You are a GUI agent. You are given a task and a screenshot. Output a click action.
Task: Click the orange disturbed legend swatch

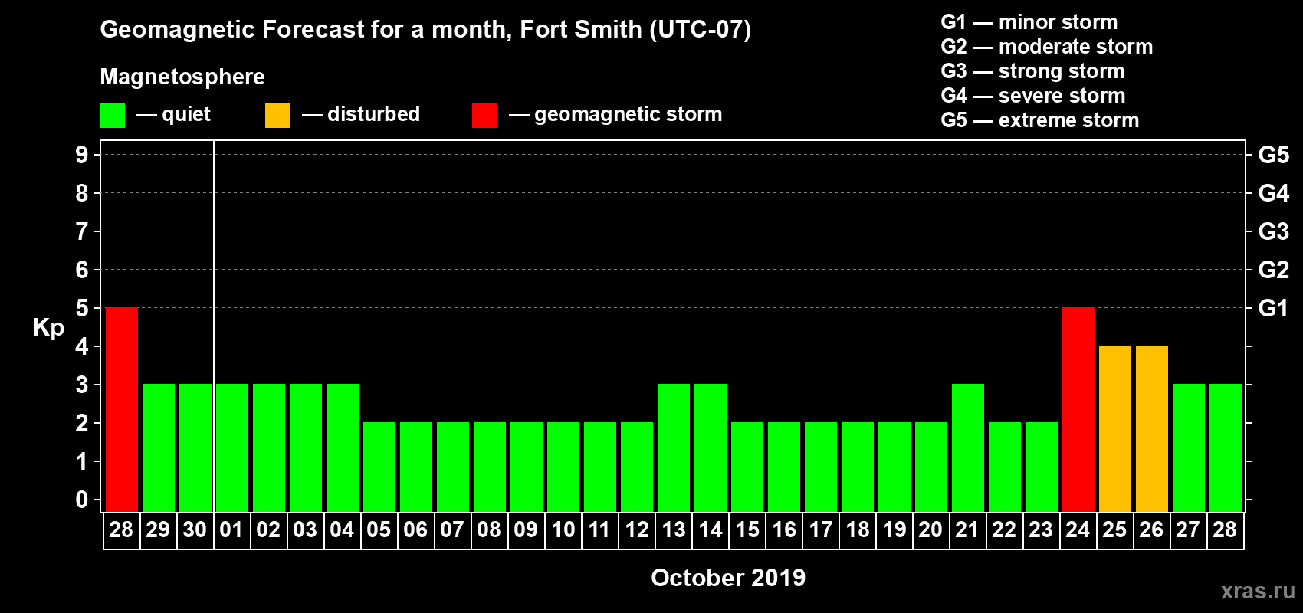pos(277,116)
